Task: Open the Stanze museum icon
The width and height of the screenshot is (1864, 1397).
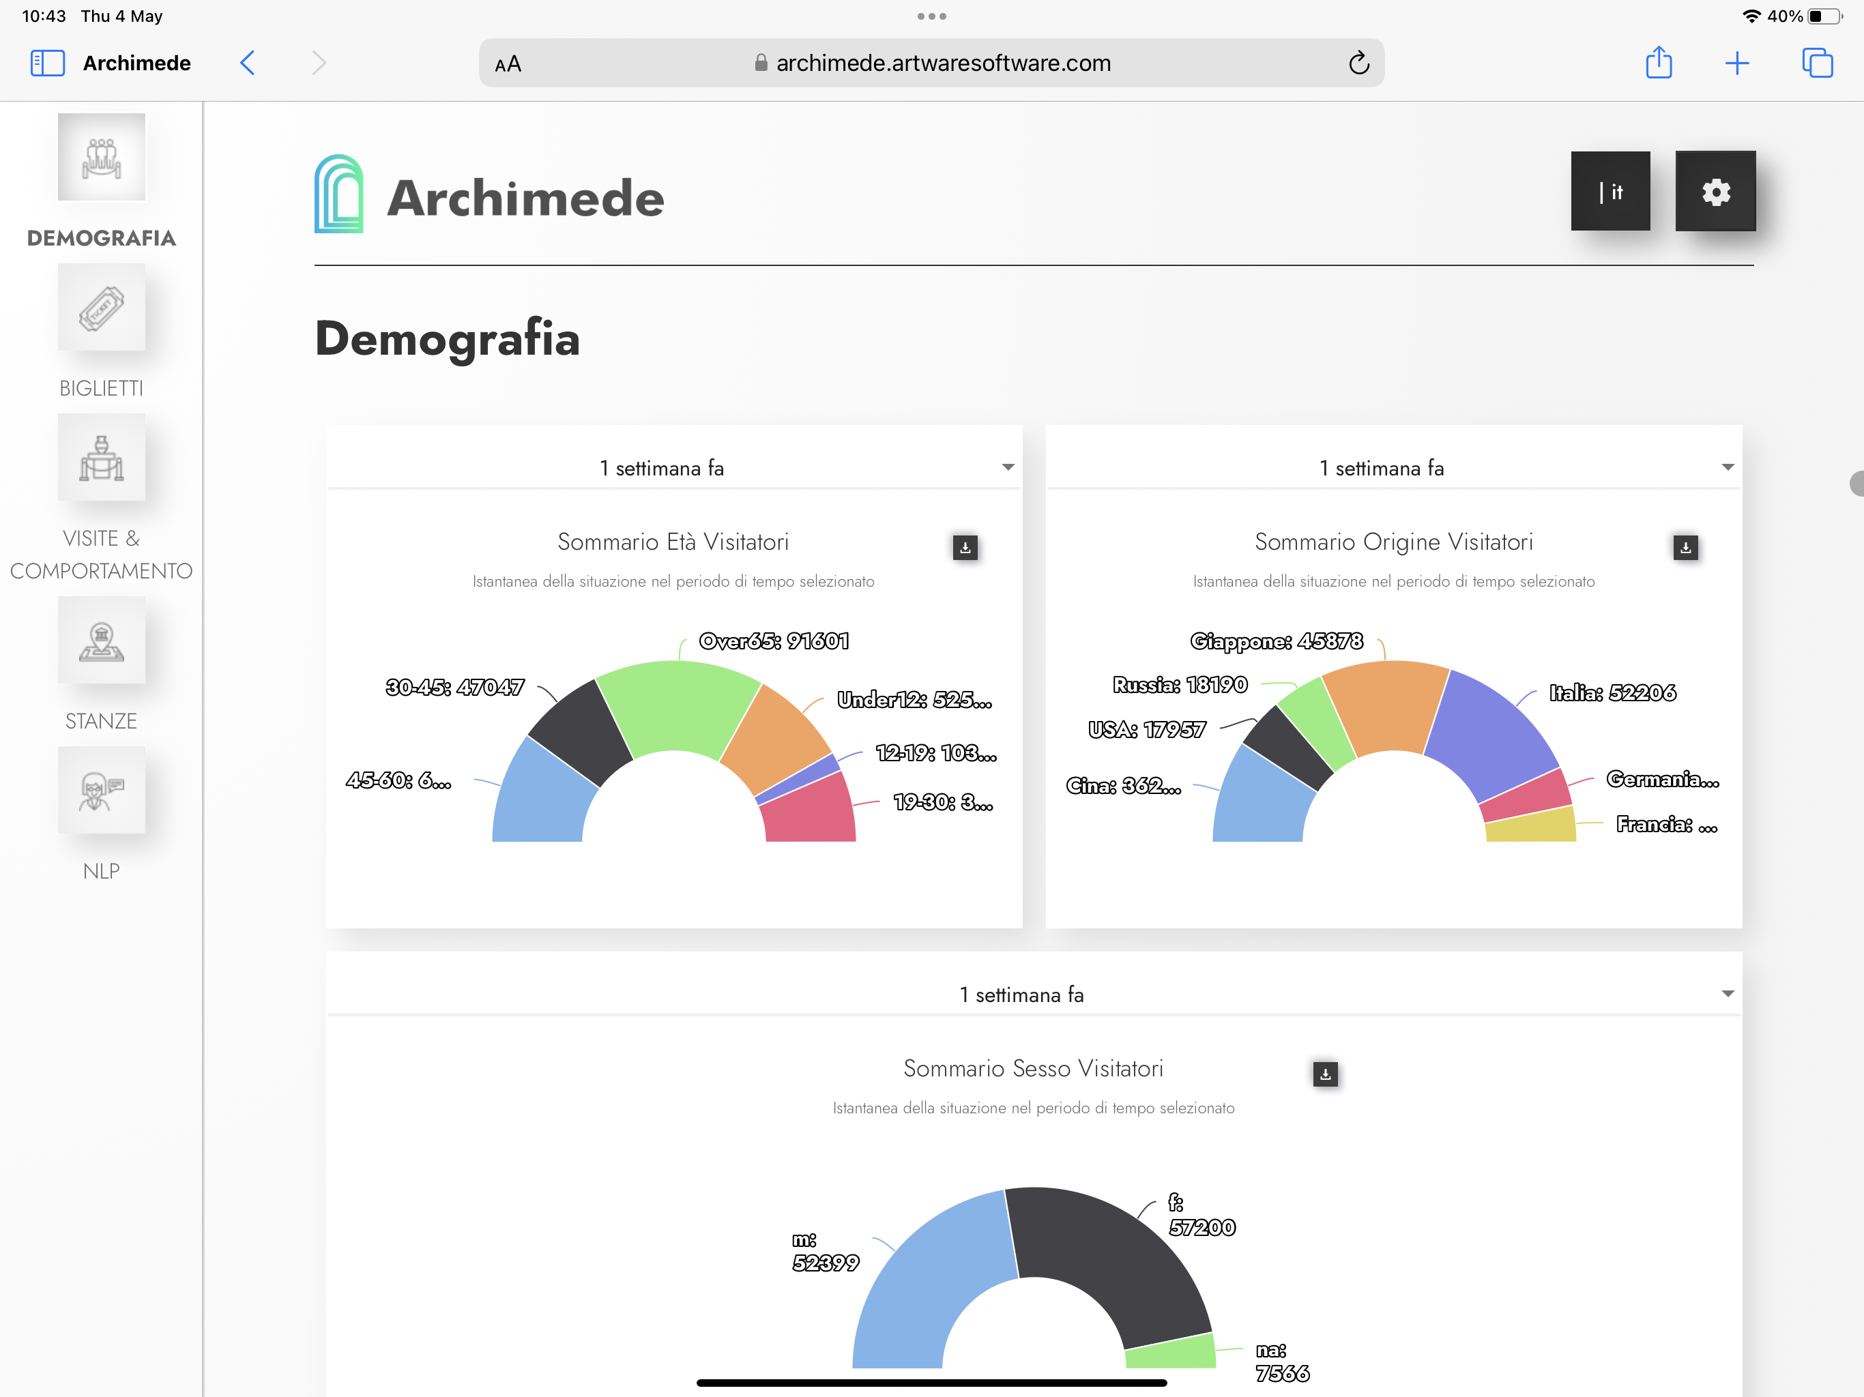Action: [x=101, y=641]
